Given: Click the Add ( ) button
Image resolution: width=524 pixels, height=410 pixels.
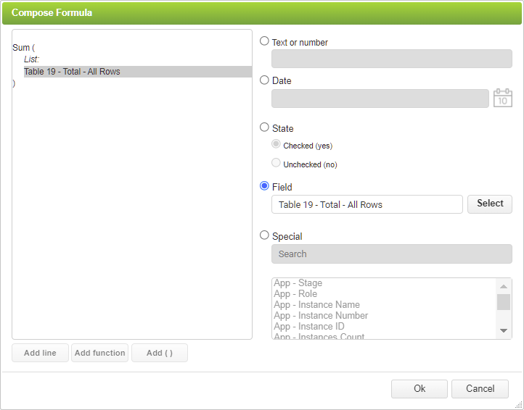Looking at the screenshot, I should [x=160, y=353].
